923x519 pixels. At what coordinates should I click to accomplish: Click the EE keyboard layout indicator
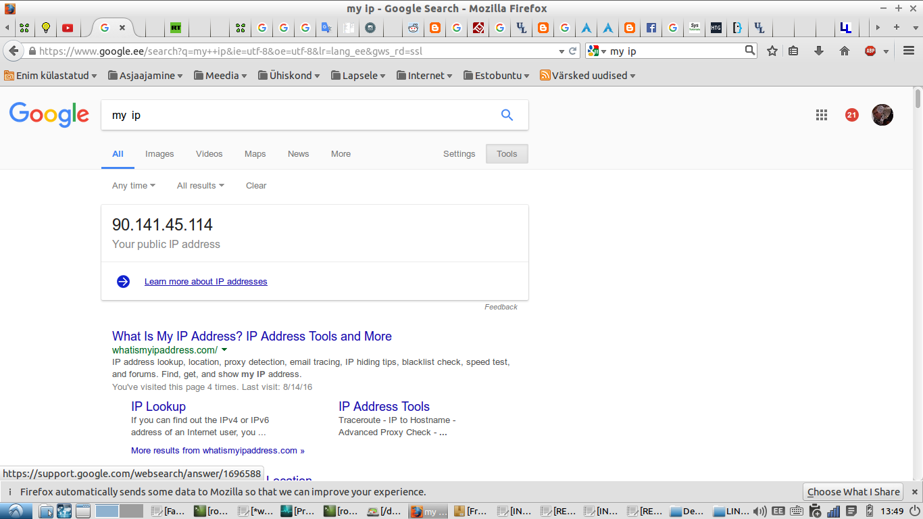click(778, 512)
